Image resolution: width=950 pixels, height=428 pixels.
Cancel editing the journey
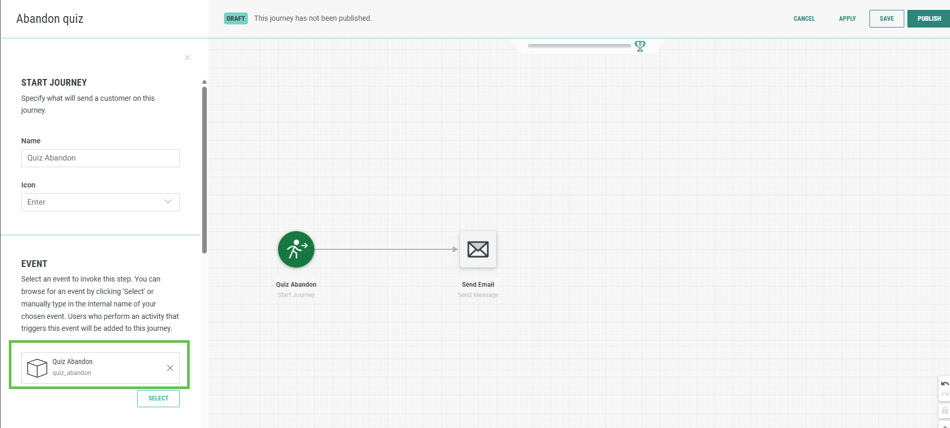pyautogui.click(x=804, y=19)
